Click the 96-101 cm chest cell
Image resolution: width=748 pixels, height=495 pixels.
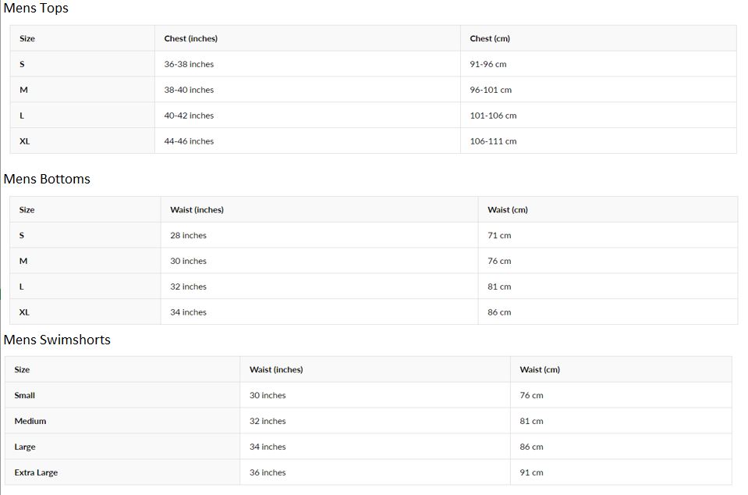491,90
